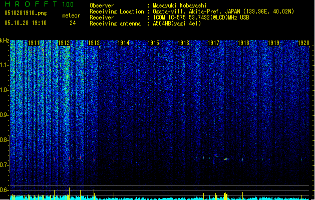Click the 1920 time marker
315x200 pixels.
(303, 43)
